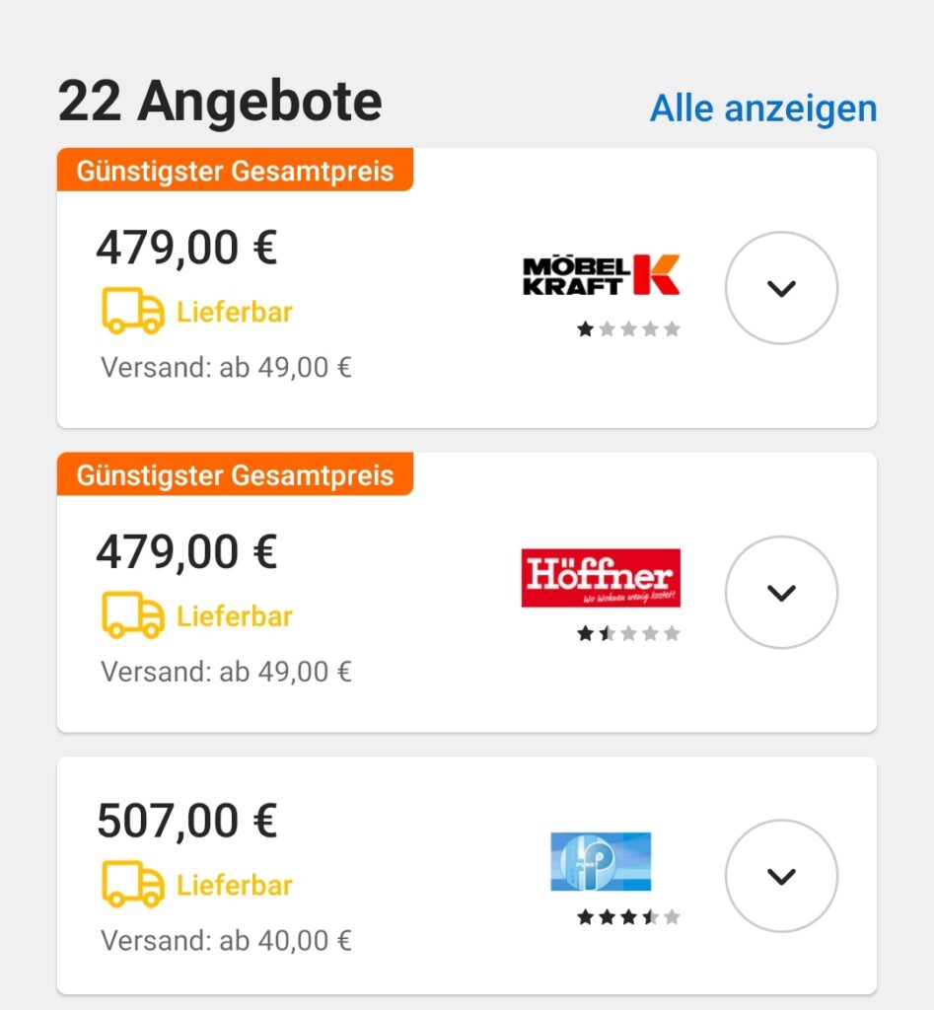
Task: Select the 507,00 € price
Action: pos(186,822)
